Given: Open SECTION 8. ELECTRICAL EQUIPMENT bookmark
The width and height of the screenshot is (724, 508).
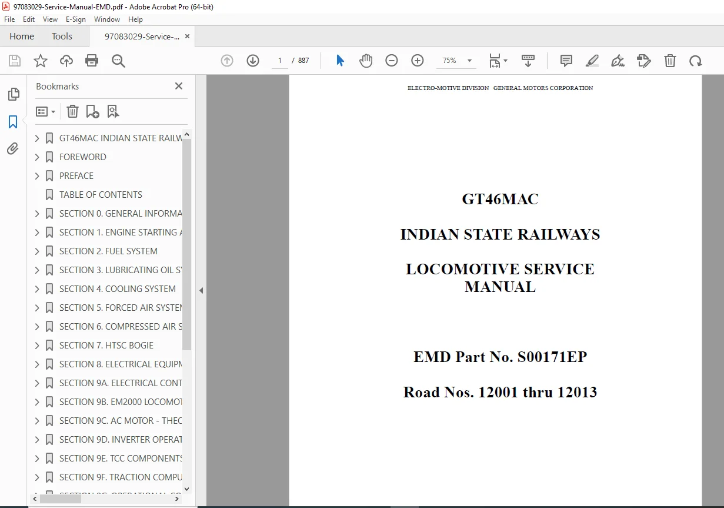Looking at the screenshot, I should point(121,364).
